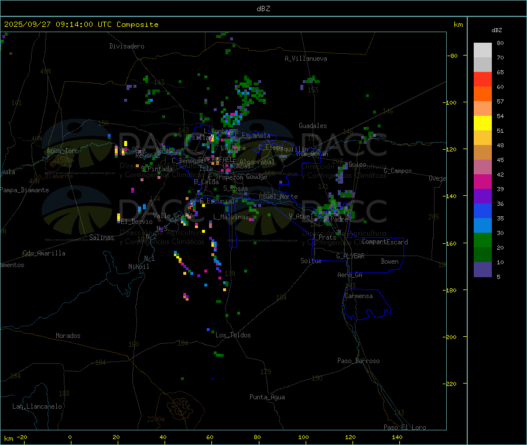Click the Guadales map label
The height and width of the screenshot is (445, 527).
tap(313, 126)
